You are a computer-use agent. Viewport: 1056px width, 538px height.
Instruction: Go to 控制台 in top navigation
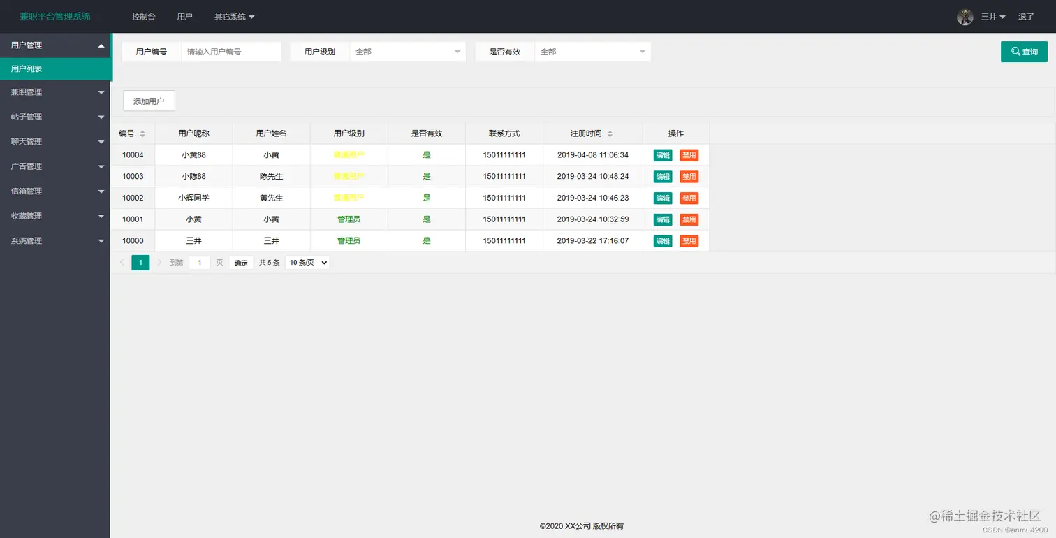click(x=144, y=17)
